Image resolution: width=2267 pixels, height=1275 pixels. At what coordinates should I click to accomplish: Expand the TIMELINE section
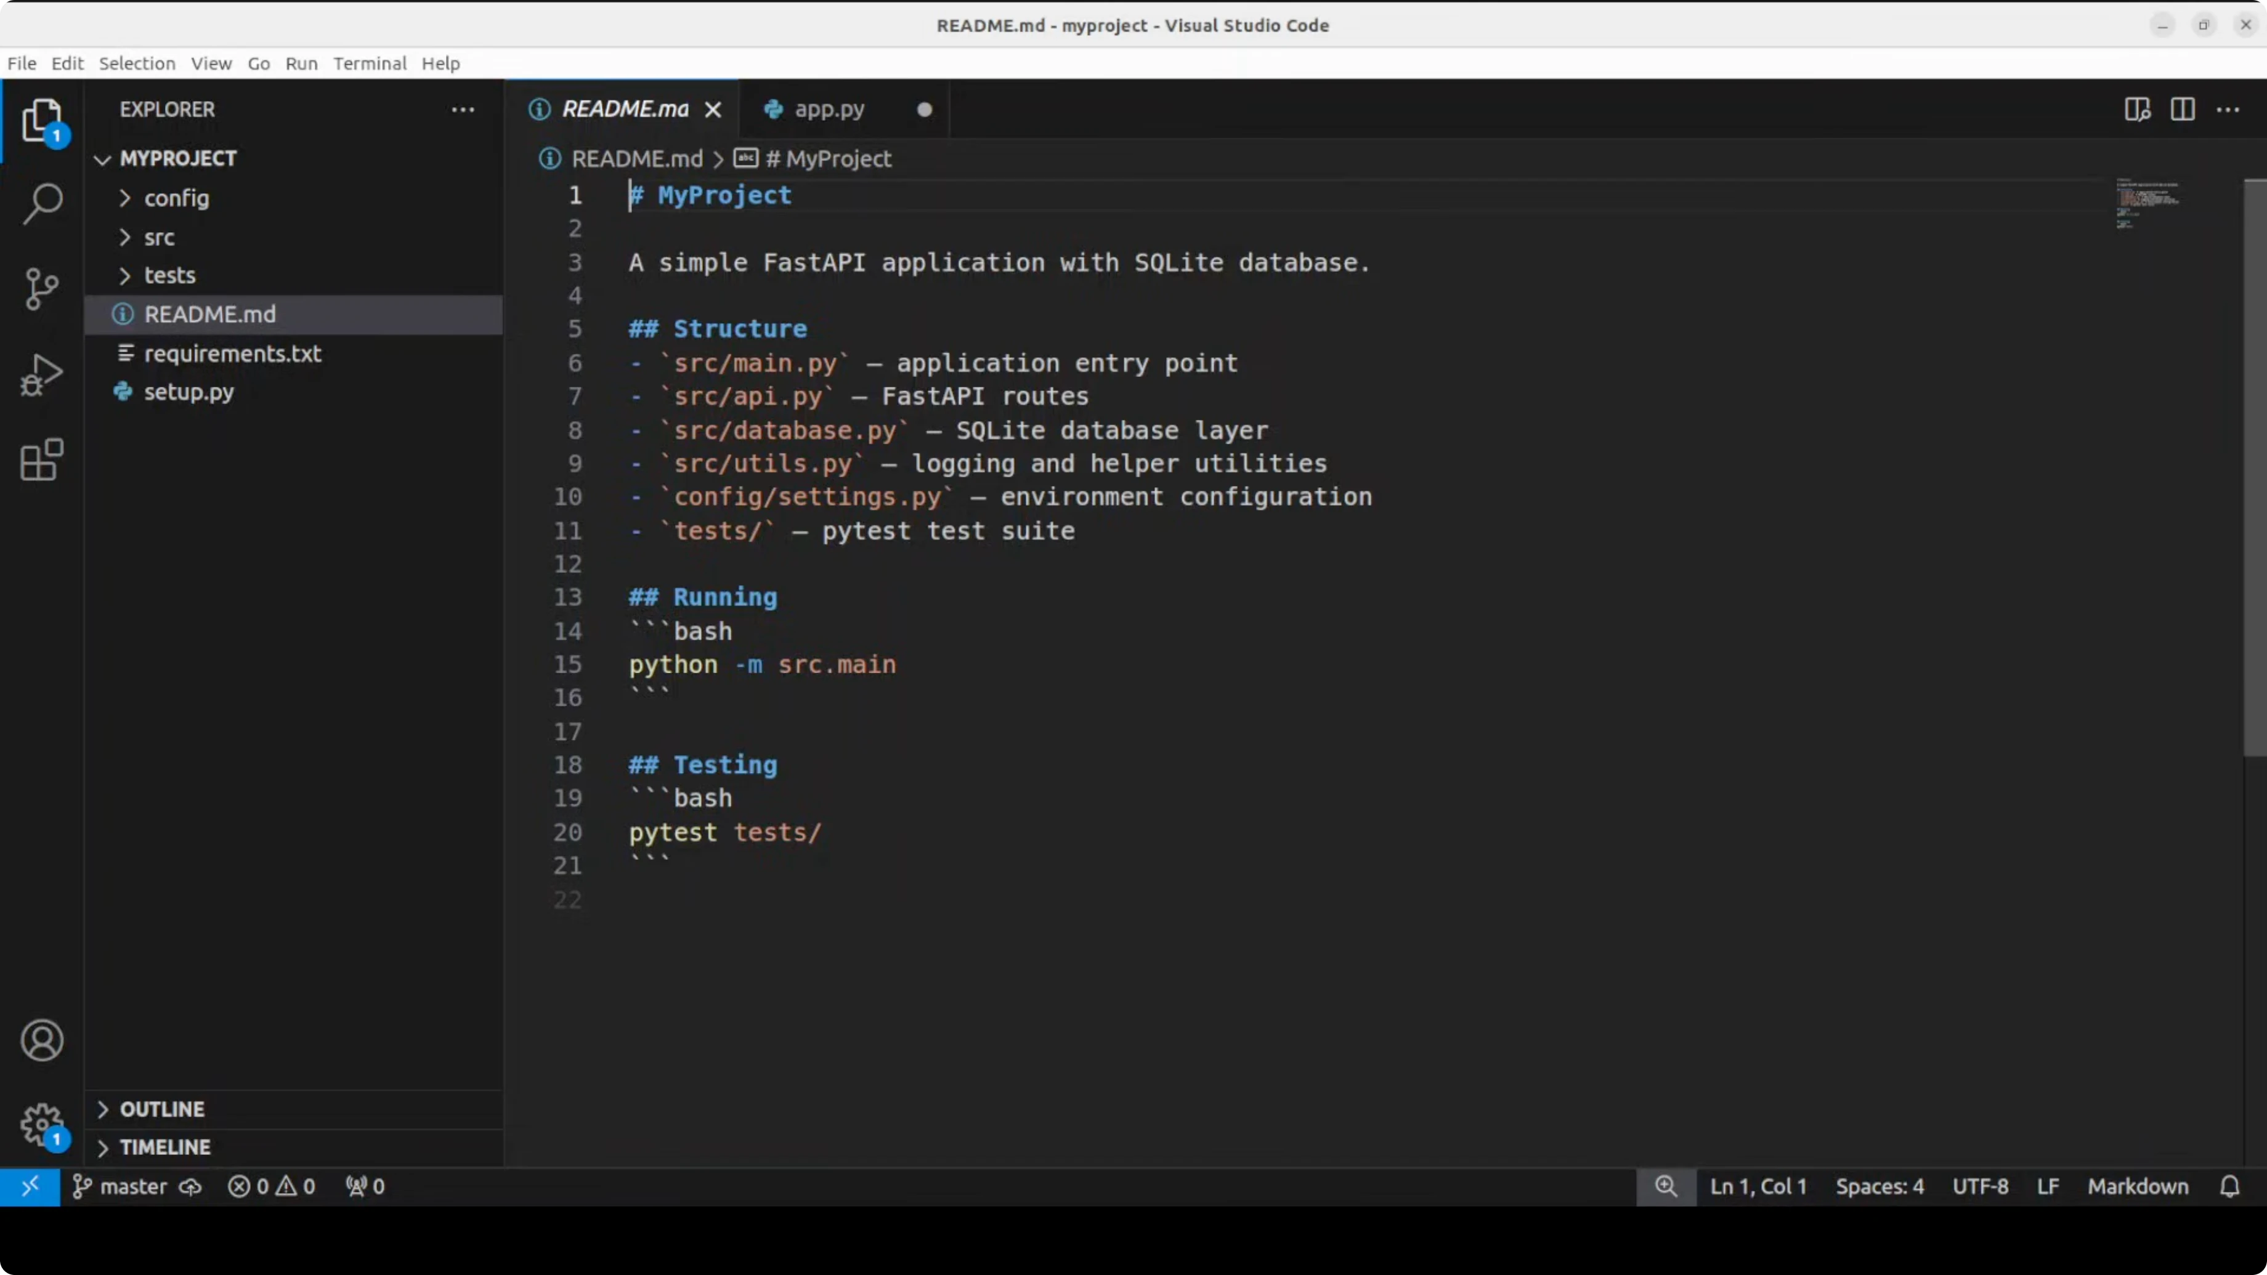click(164, 1146)
